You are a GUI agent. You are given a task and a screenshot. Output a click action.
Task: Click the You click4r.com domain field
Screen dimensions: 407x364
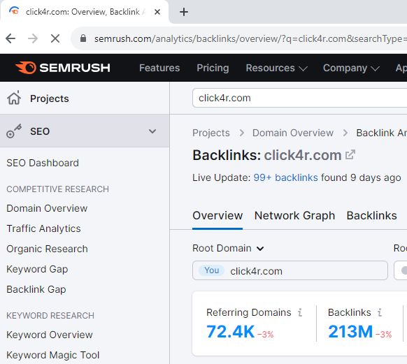click(290, 270)
